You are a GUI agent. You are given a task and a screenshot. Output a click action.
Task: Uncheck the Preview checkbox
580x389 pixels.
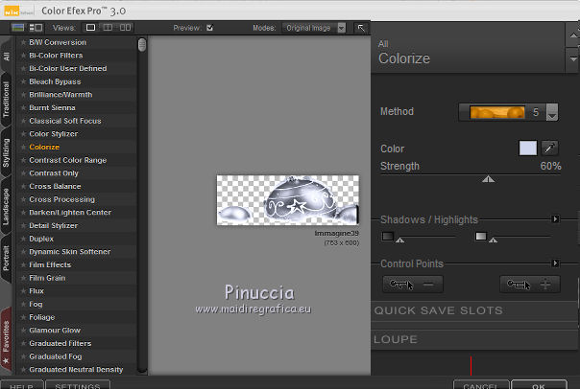pyautogui.click(x=209, y=28)
